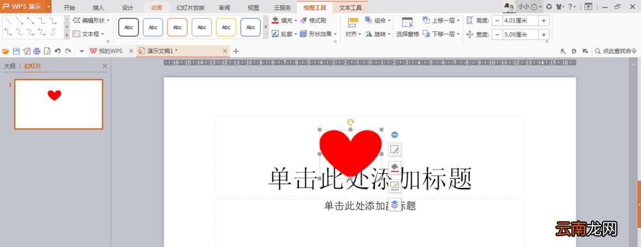Apply the orange outline Abc style
This screenshot has height=247, width=641.
pyautogui.click(x=178, y=28)
